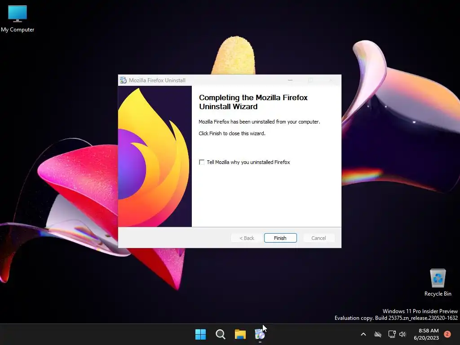
Task: Open the Windows Start menu
Action: [x=201, y=334]
